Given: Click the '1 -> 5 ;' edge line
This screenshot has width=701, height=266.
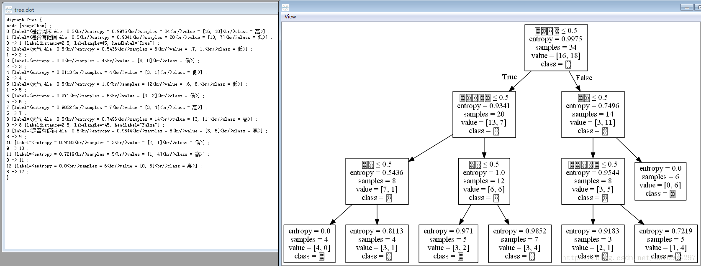Looking at the screenshot, I should (16, 90).
